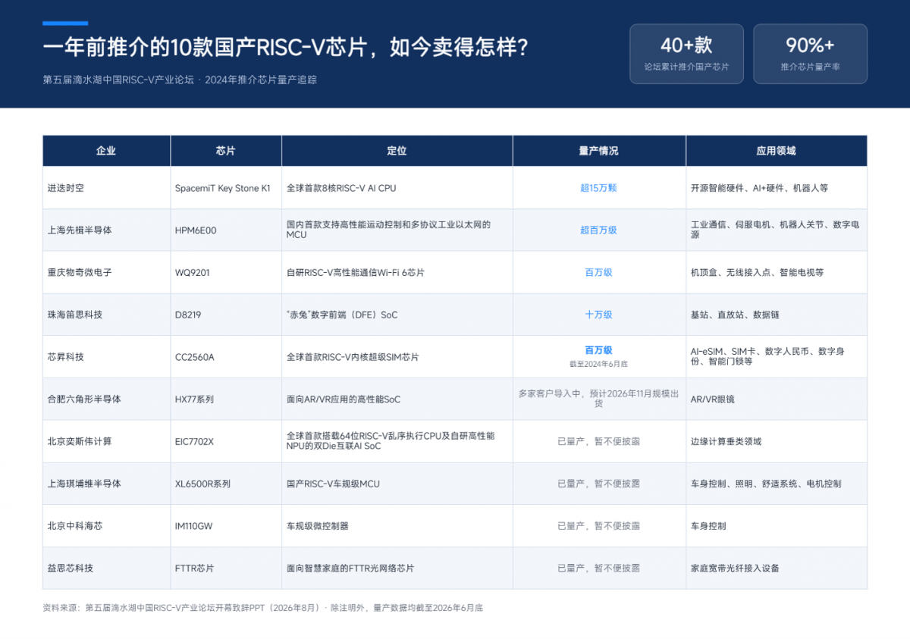Click 已量产，暂不便披露 in FTTR芯片 row
This screenshot has width=910, height=639.
(x=599, y=568)
